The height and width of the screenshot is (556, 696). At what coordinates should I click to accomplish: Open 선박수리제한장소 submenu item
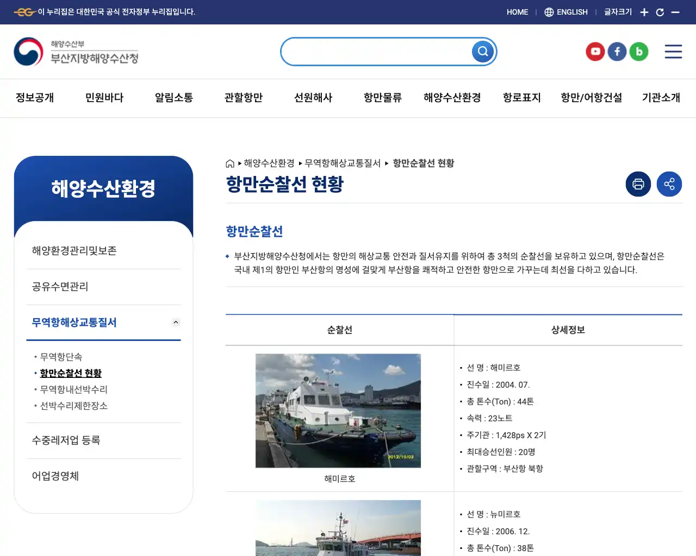click(x=74, y=406)
